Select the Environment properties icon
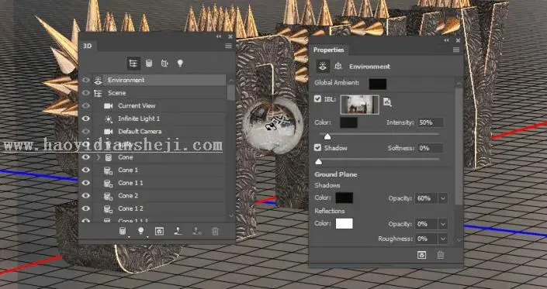The height and width of the screenshot is (289, 547). coord(323,66)
